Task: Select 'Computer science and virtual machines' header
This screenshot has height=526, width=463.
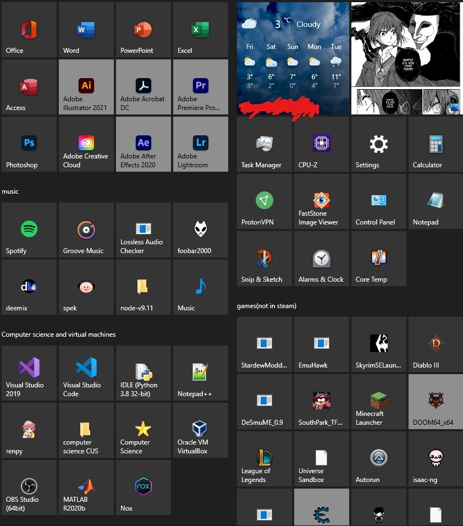Action: (x=59, y=335)
